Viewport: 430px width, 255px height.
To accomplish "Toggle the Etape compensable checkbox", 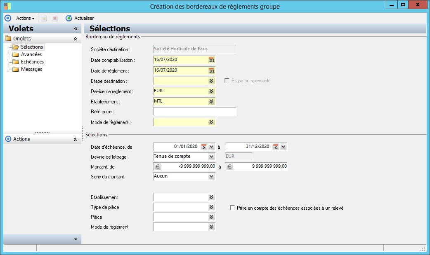I will (x=227, y=80).
